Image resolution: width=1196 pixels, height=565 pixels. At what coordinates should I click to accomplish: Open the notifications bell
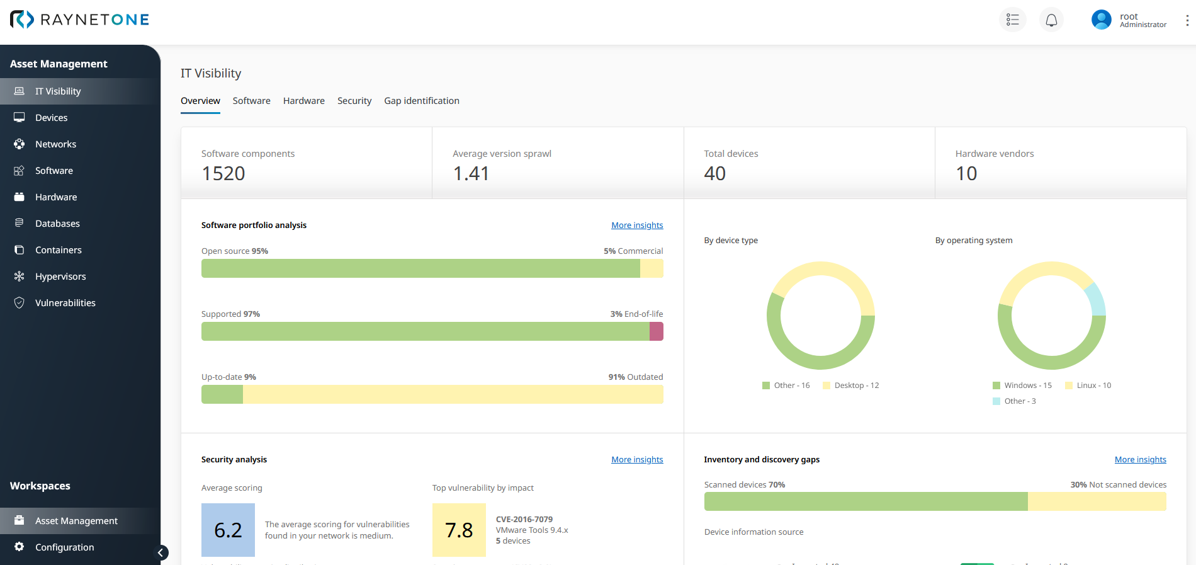point(1051,20)
